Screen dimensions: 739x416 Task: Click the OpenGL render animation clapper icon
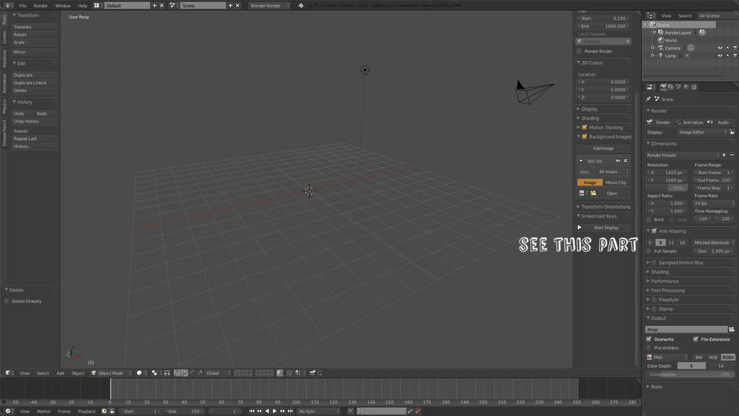[x=320, y=373]
